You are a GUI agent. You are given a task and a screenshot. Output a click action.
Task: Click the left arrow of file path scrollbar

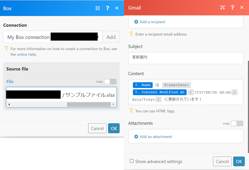9,104
